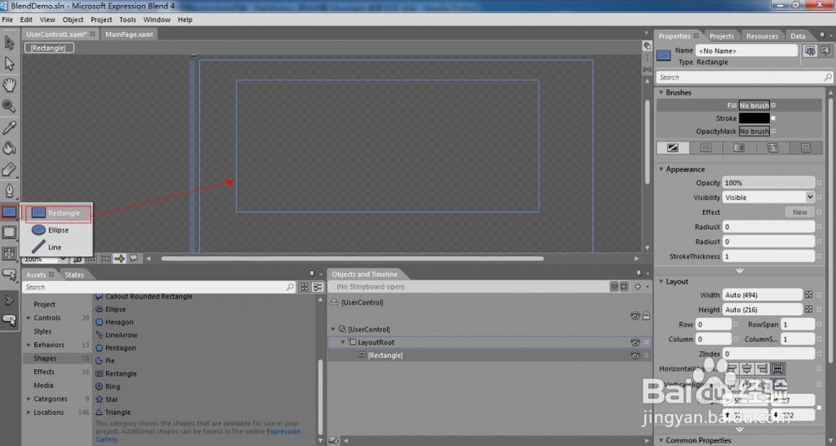Expand the Controls asset category
The image size is (836, 446).
(28, 318)
